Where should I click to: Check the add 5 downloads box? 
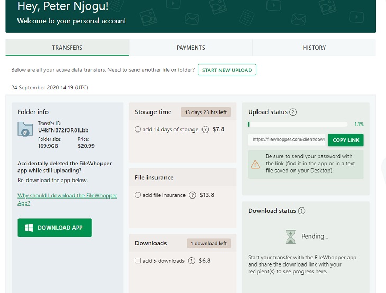pos(137,261)
